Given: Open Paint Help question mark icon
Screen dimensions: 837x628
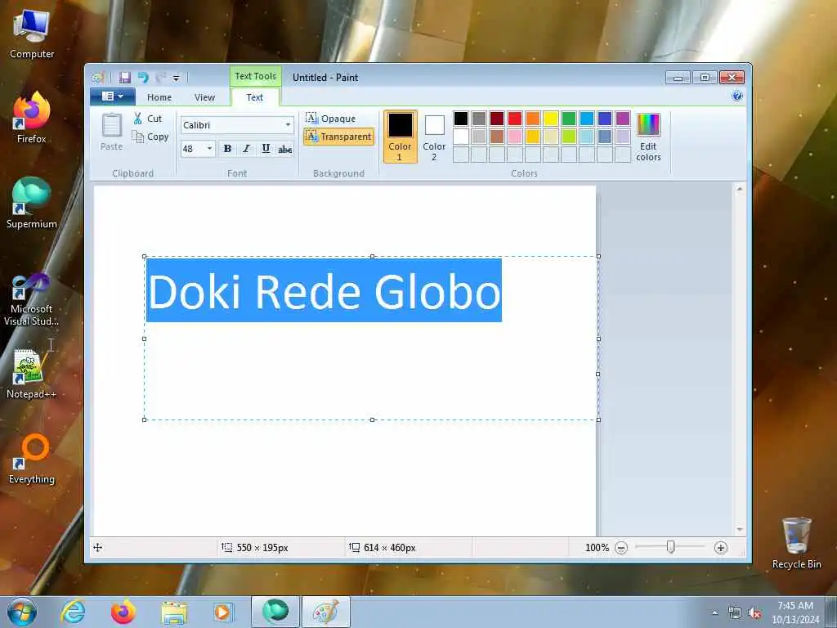Looking at the screenshot, I should [737, 96].
